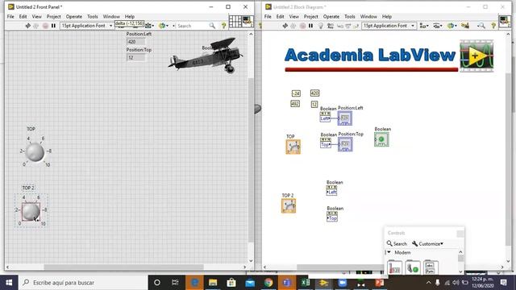This screenshot has width=516, height=290.
Task: Click Run Continuously in Block Diagram toolbar
Action: (293, 26)
